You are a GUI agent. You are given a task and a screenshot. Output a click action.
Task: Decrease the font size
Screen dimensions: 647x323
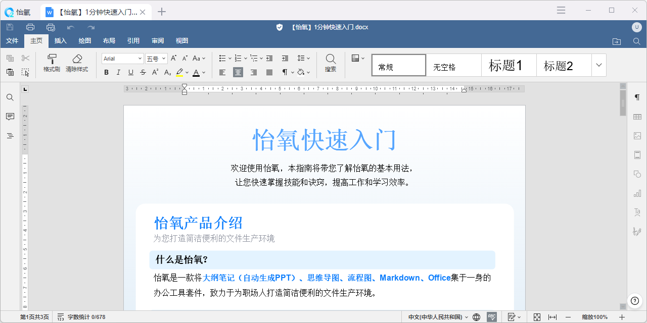[x=185, y=59]
